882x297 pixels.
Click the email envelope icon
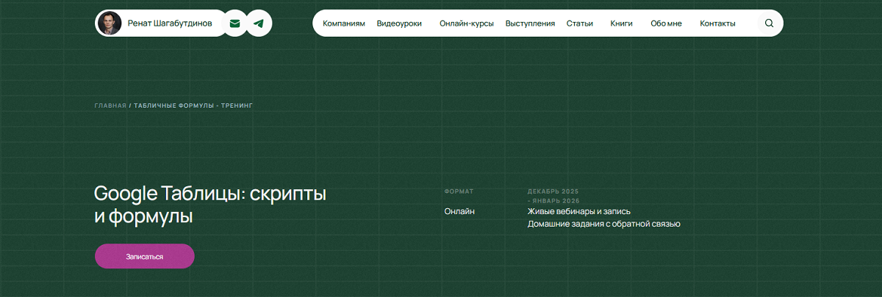234,23
